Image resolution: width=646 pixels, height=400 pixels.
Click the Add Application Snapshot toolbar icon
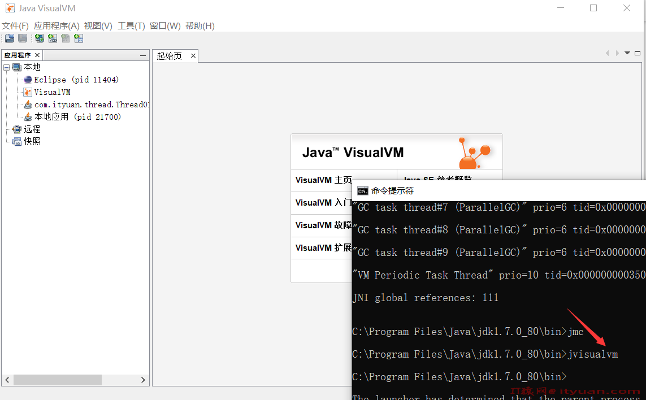coord(79,38)
